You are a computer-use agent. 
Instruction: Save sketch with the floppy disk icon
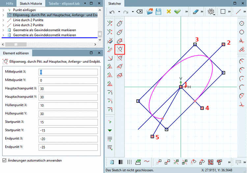158,11
